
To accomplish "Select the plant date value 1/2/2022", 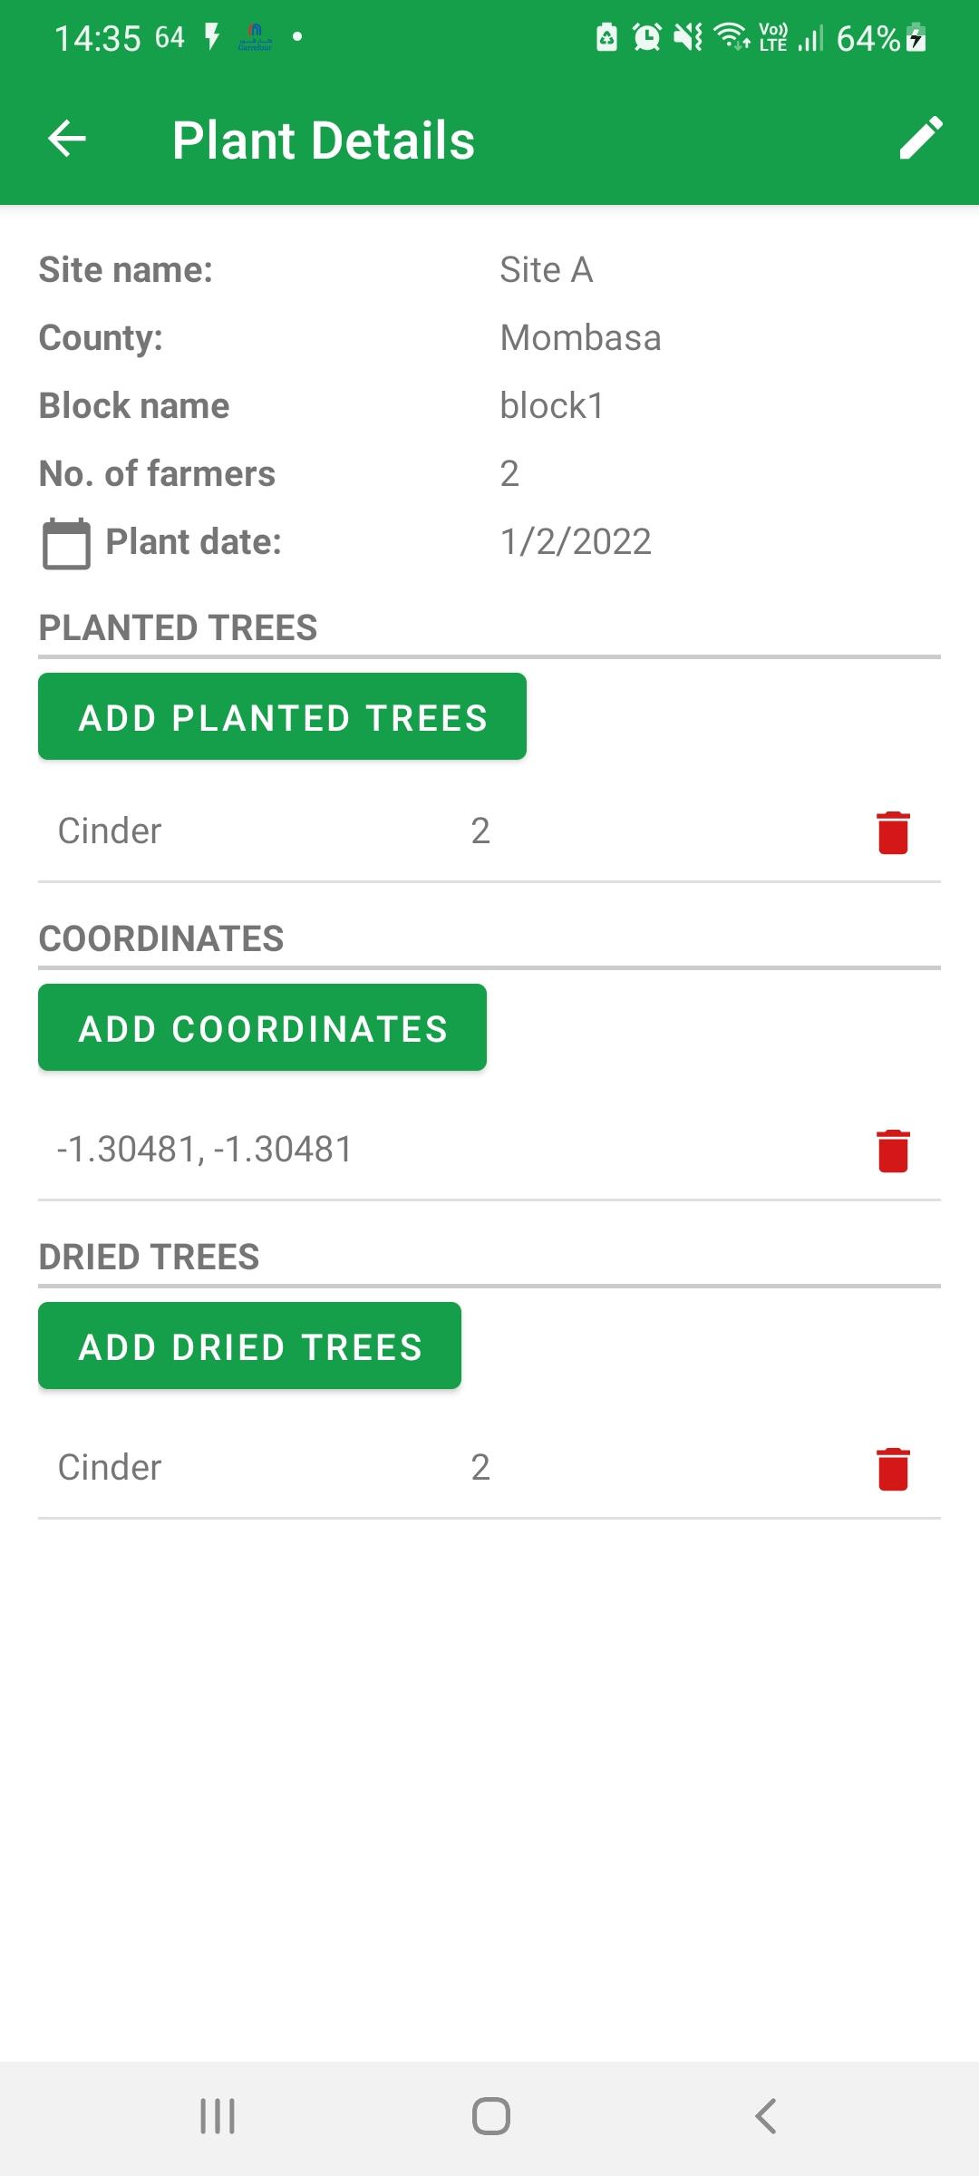I will click(x=576, y=541).
